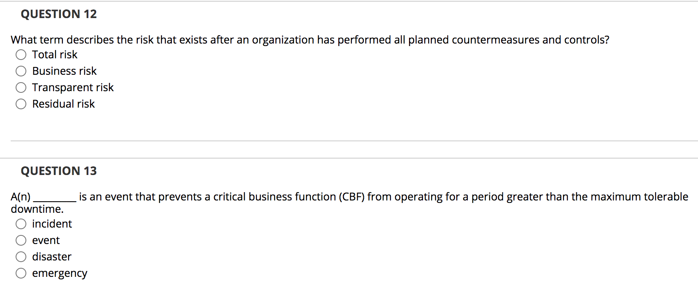
Task: Click the incident label text
Action: point(52,223)
